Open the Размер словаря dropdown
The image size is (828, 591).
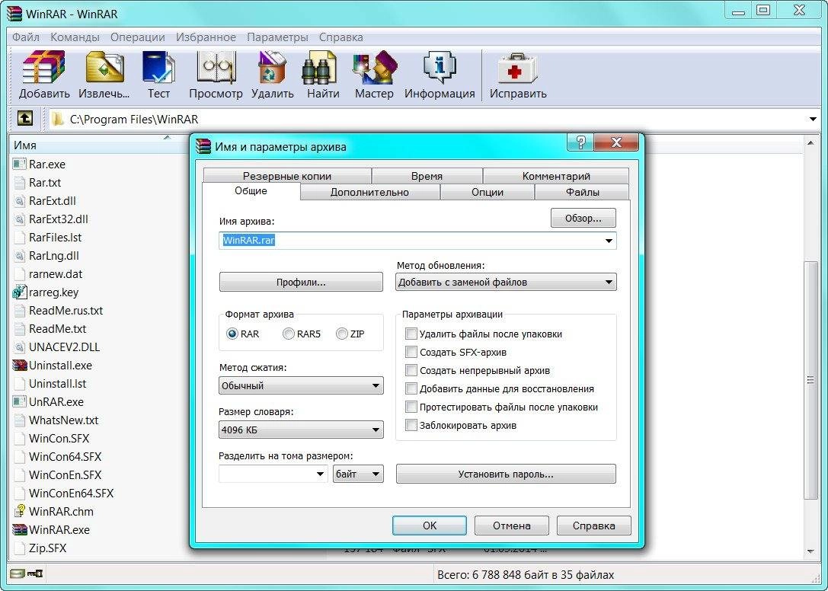[301, 430]
